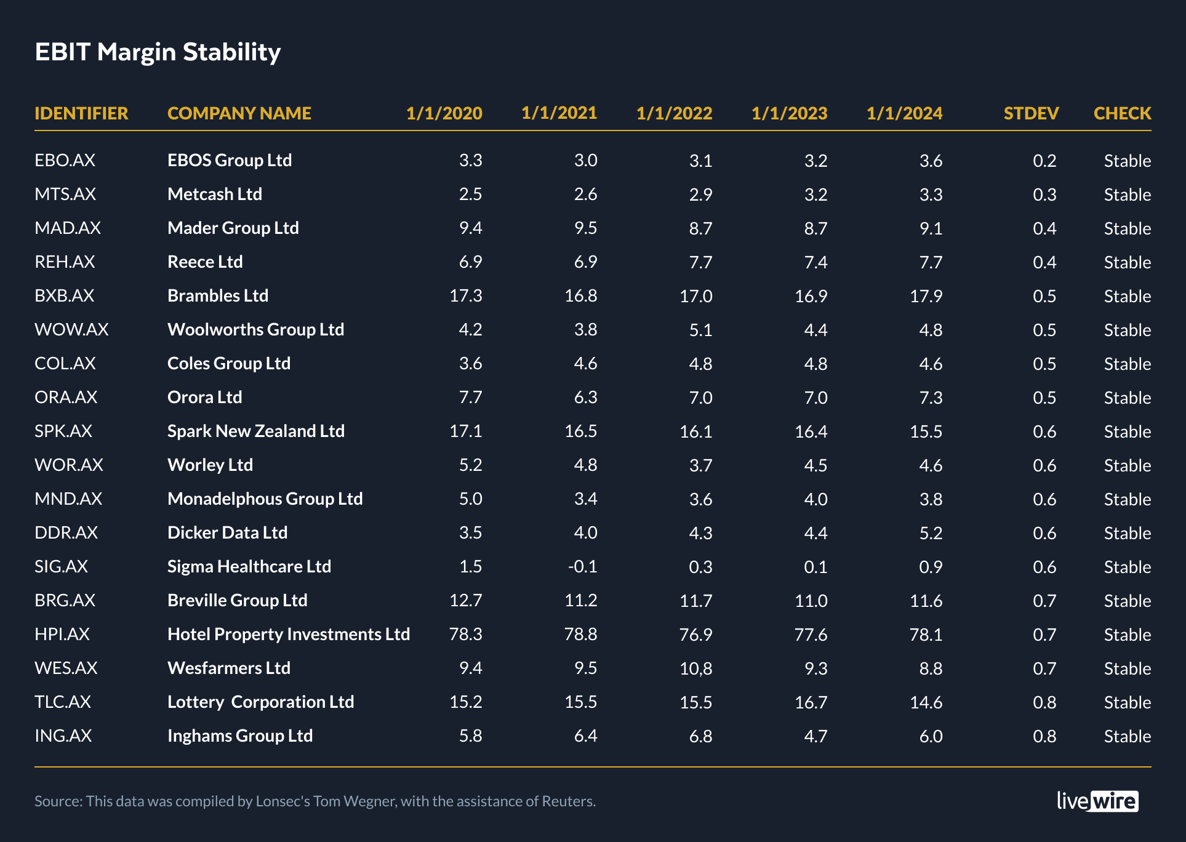
Task: Select the Woolworths Group Ltd row name
Action: [255, 330]
